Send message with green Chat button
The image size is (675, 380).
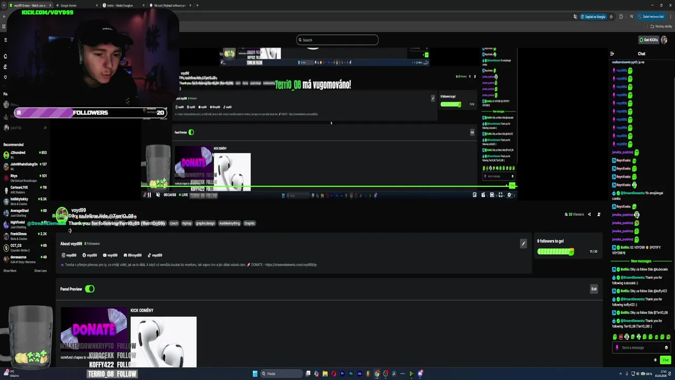tap(665, 360)
